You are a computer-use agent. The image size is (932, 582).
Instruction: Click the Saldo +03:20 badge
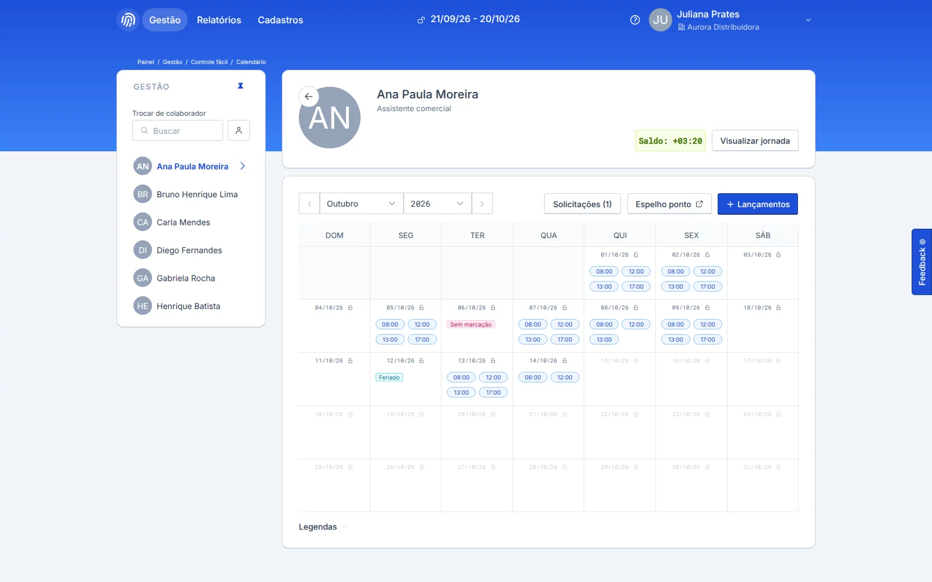(x=670, y=141)
